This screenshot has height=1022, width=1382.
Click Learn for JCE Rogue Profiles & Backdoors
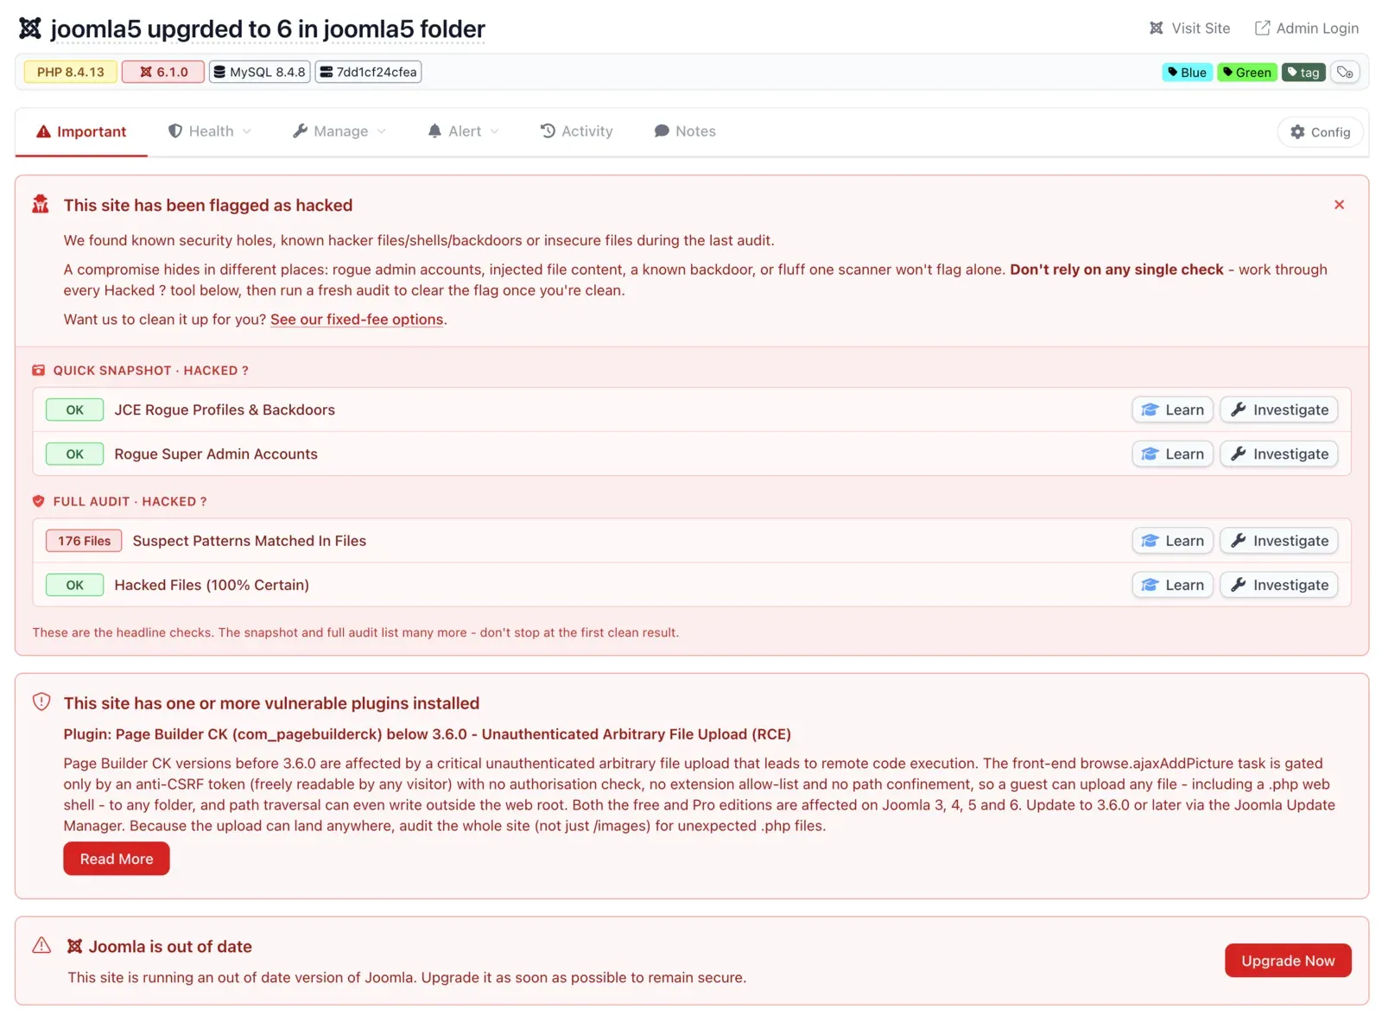(1172, 409)
